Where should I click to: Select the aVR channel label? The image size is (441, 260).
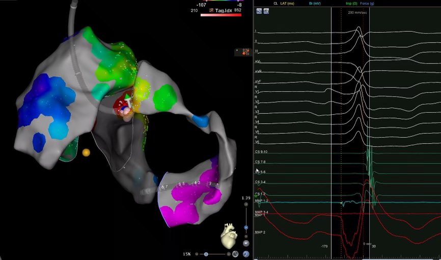pos(258,71)
